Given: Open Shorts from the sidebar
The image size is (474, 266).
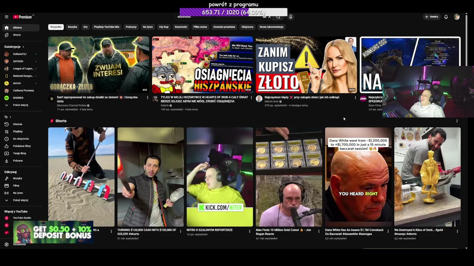Looking at the screenshot, I should coord(20,35).
